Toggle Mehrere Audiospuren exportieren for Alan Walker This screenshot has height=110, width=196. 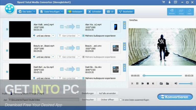click(83, 36)
